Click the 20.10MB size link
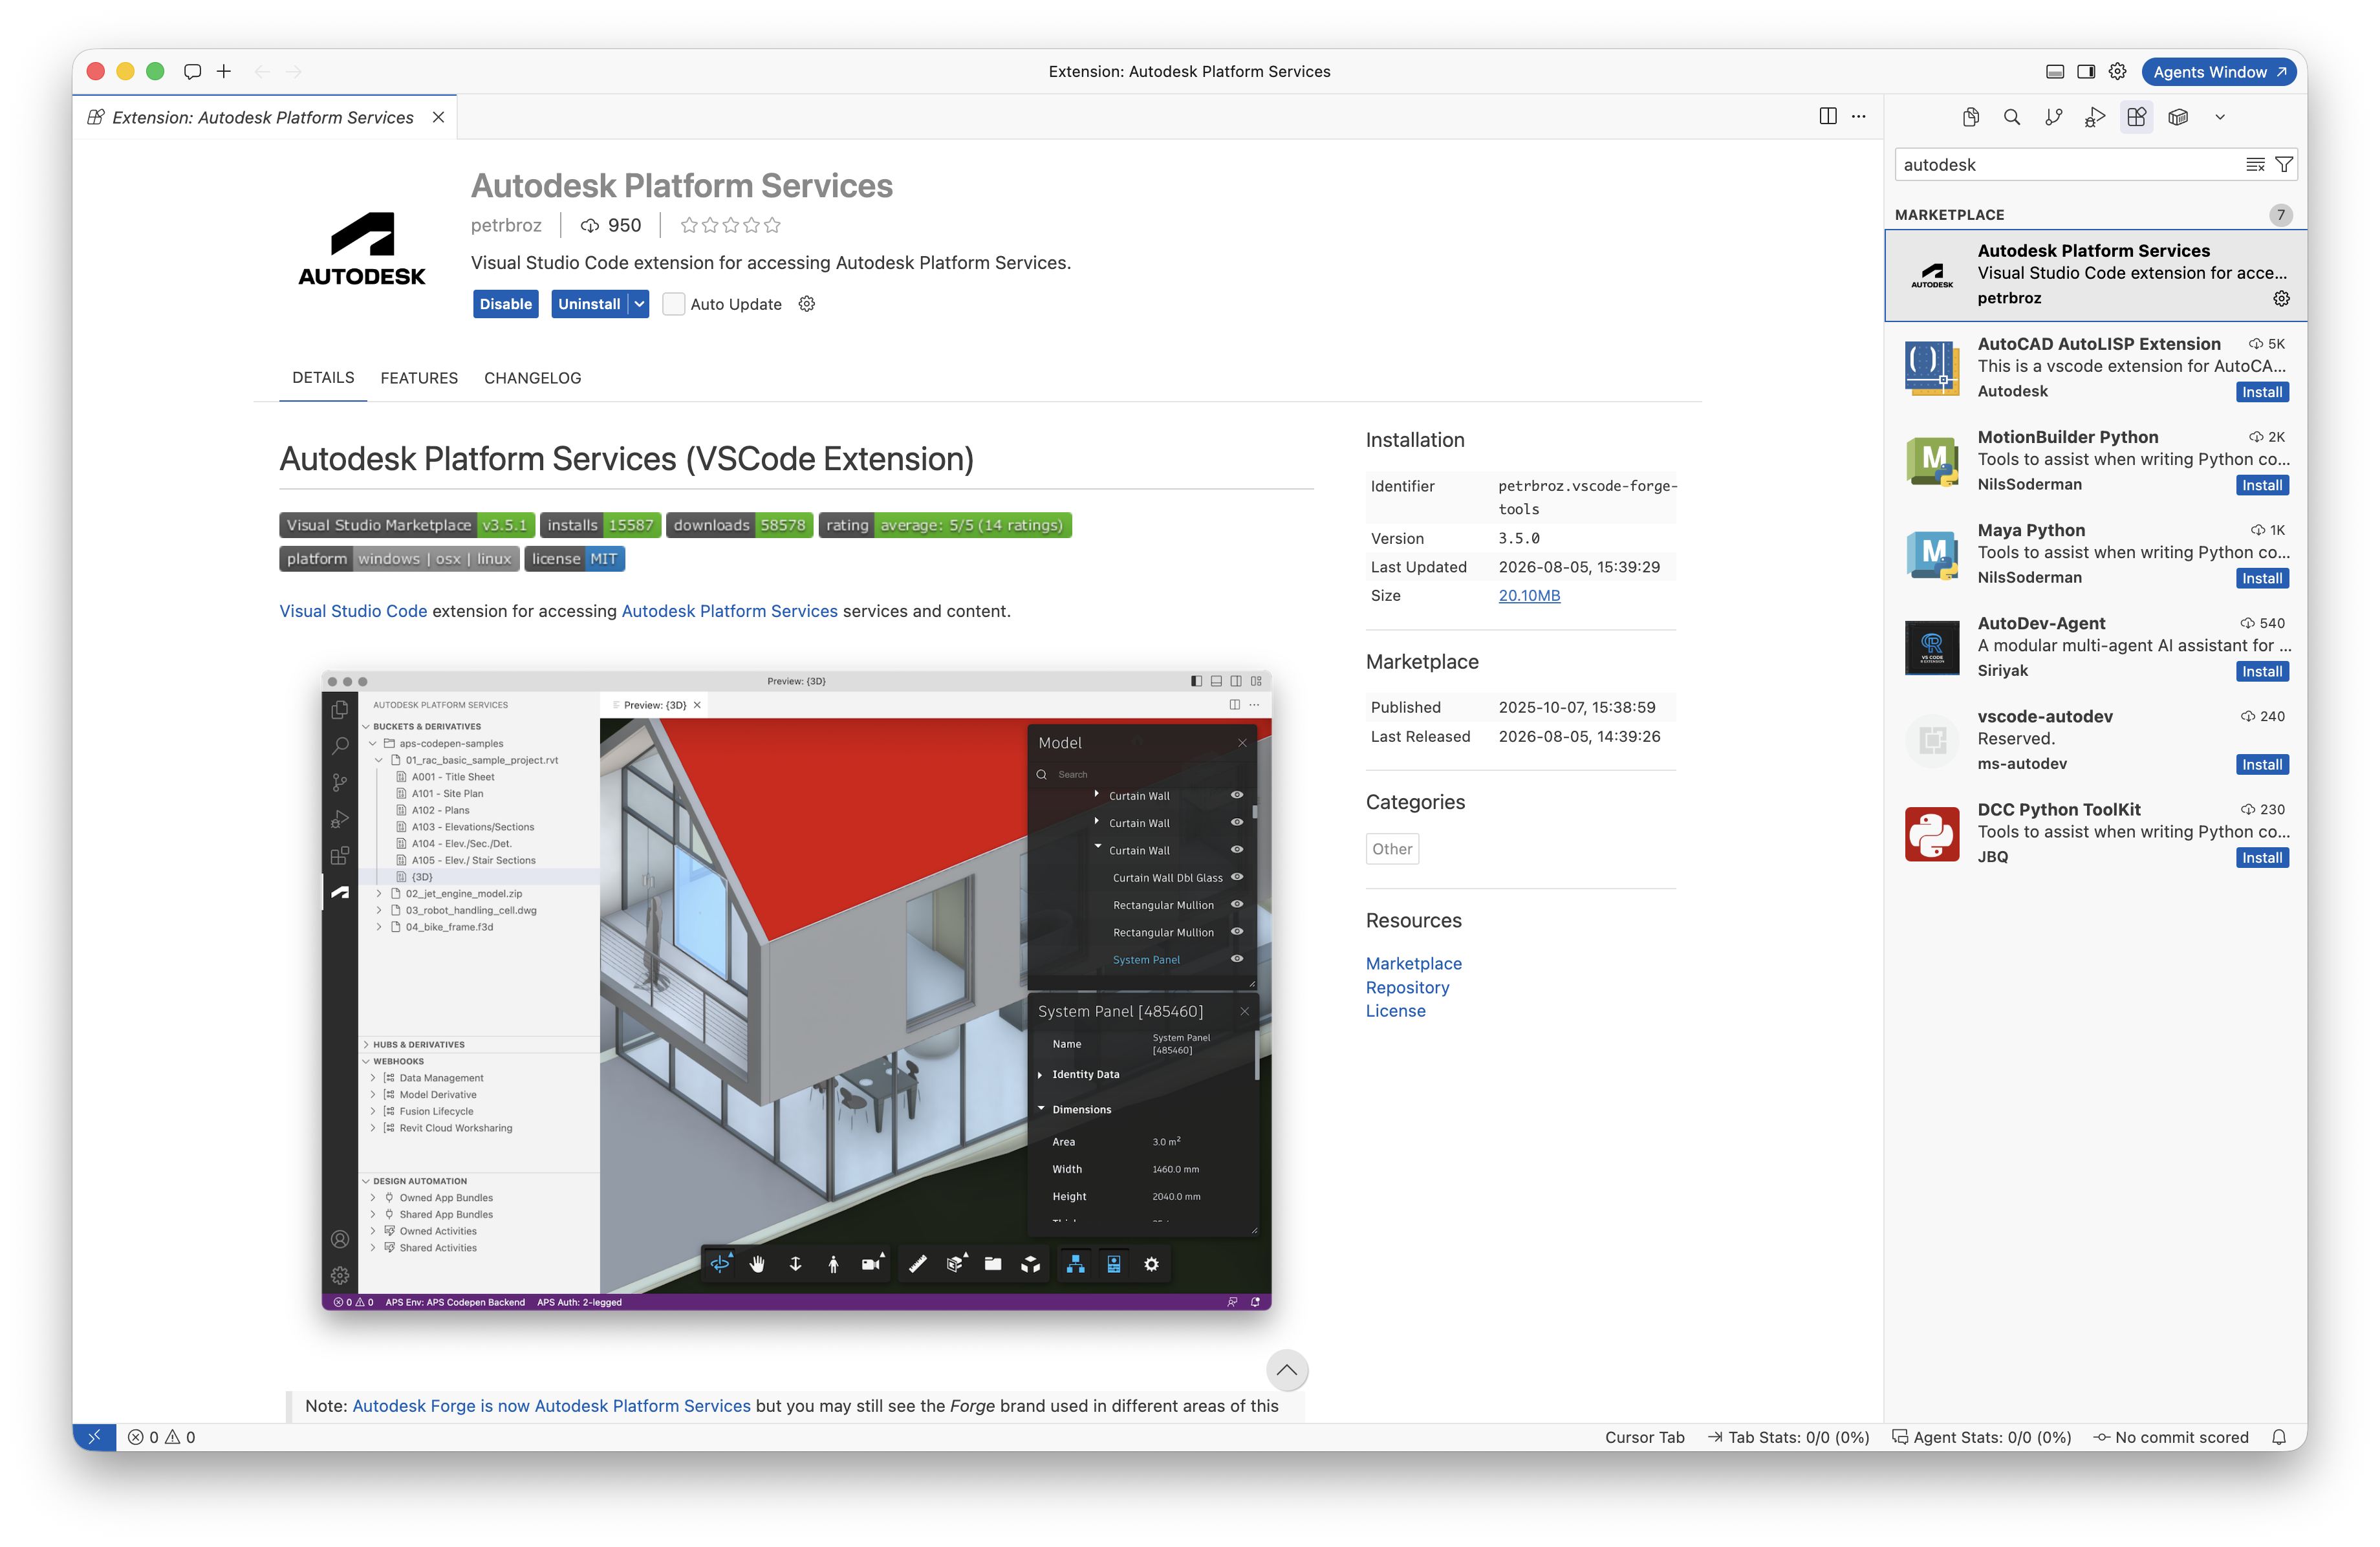The height and width of the screenshot is (1547, 2380). (1529, 595)
